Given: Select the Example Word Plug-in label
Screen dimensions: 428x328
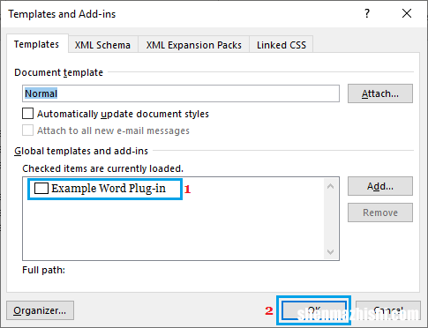Looking at the screenshot, I should click(x=109, y=189).
